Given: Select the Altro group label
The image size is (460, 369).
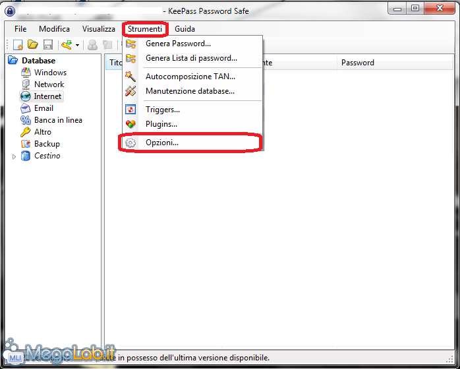Looking at the screenshot, I should click(x=43, y=132).
